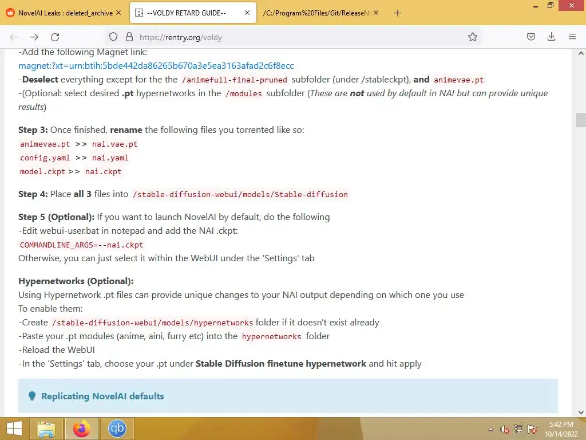Click the /modules code text
586x440 pixels.
point(243,93)
